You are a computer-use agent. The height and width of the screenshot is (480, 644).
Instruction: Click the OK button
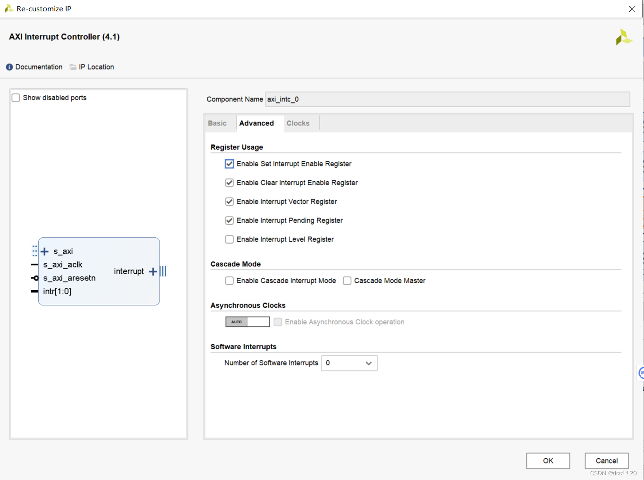548,461
